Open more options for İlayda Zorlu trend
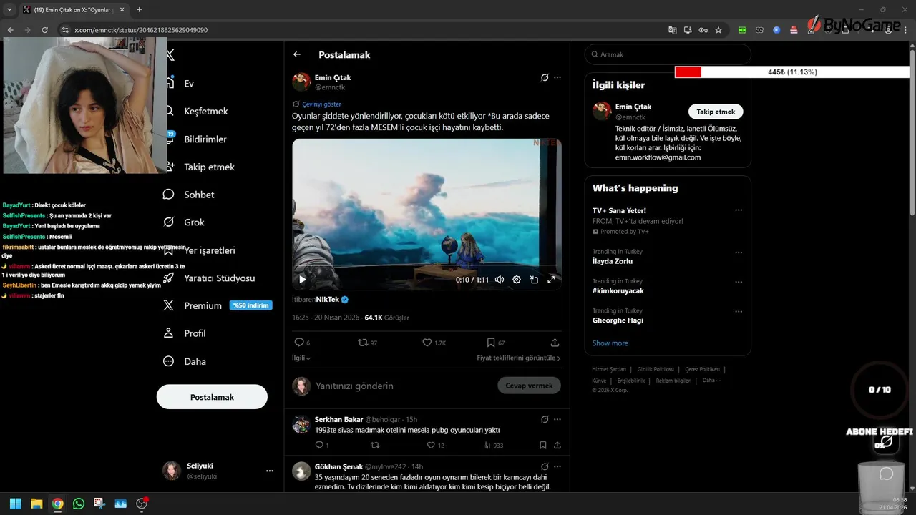The width and height of the screenshot is (916, 515). pyautogui.click(x=739, y=252)
